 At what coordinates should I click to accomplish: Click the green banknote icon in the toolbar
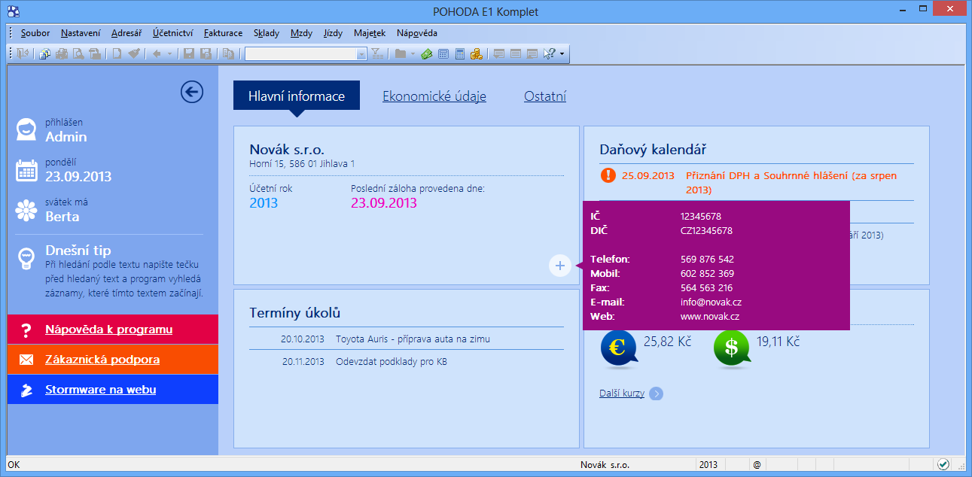click(427, 53)
